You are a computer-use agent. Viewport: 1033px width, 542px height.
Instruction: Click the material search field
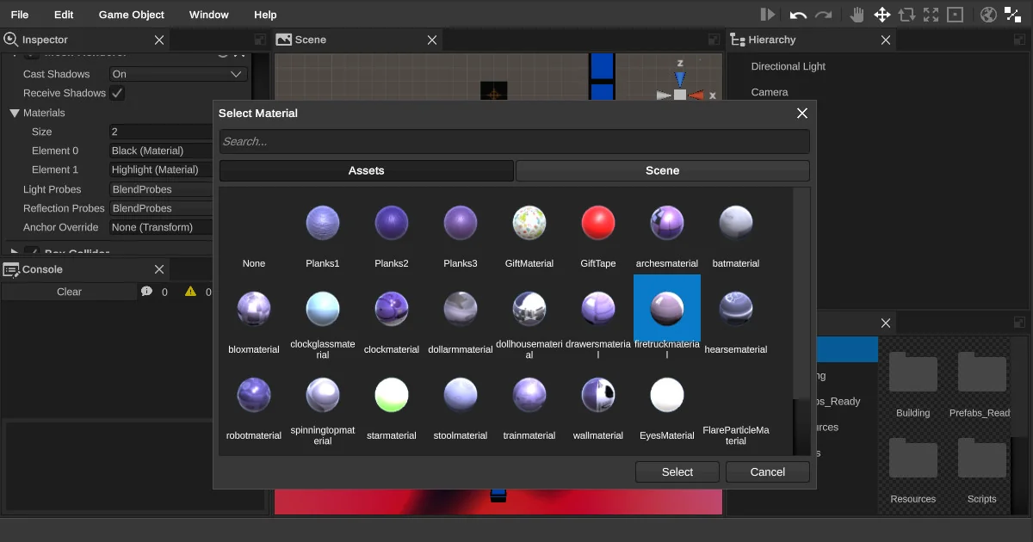[x=514, y=141]
